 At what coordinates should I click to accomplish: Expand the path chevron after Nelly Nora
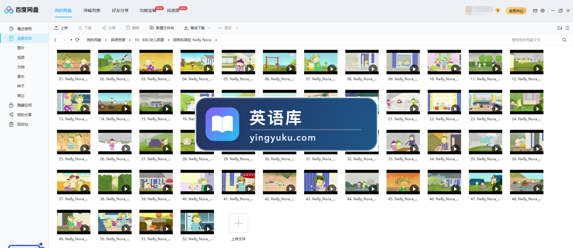(216, 40)
